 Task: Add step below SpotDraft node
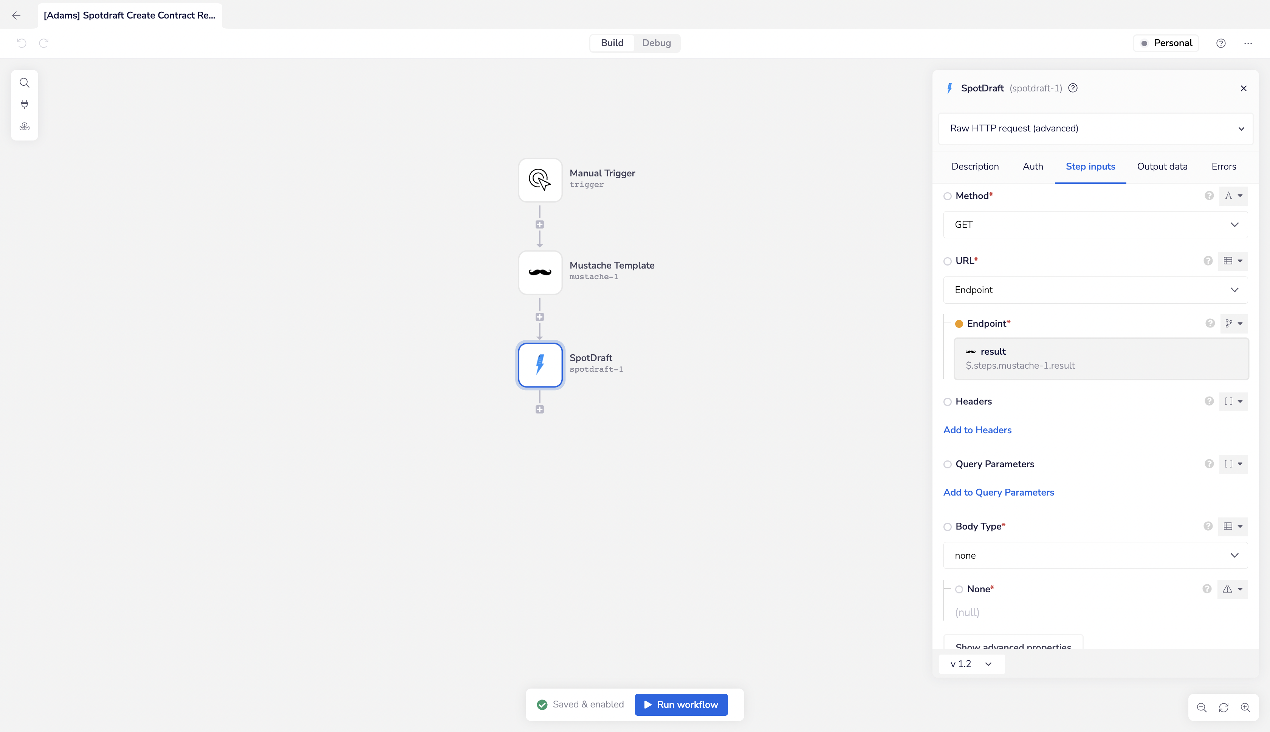pos(540,409)
